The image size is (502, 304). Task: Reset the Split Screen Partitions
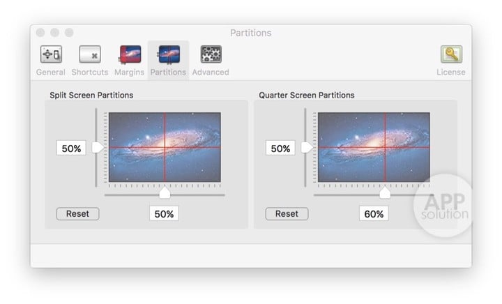[77, 214]
